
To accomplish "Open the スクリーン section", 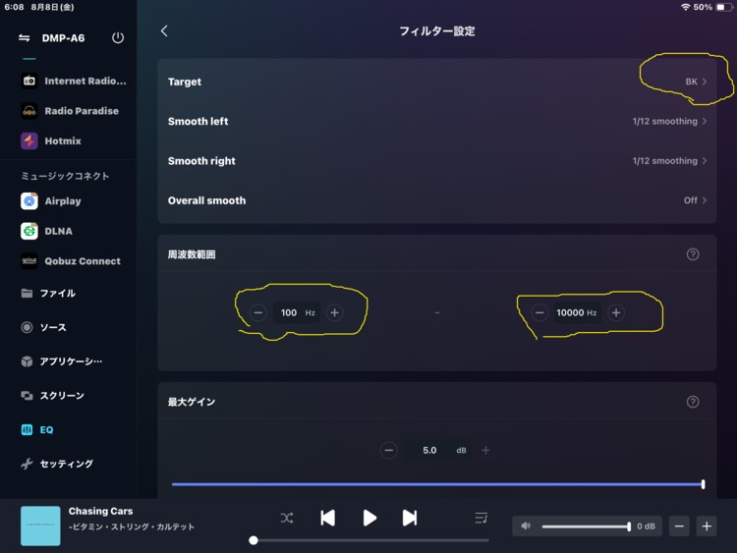I will [x=52, y=396].
